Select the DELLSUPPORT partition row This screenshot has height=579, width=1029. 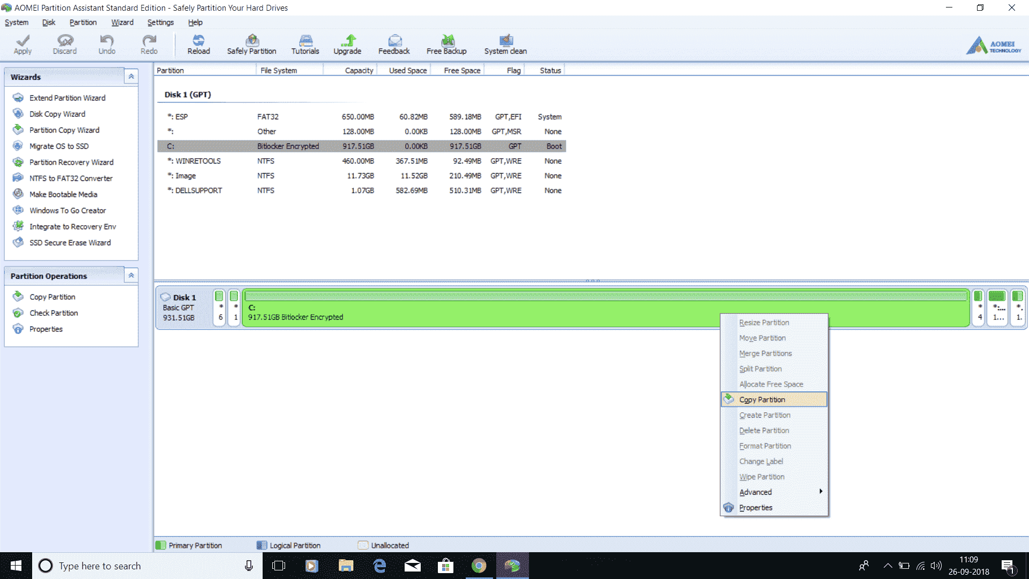(362, 190)
